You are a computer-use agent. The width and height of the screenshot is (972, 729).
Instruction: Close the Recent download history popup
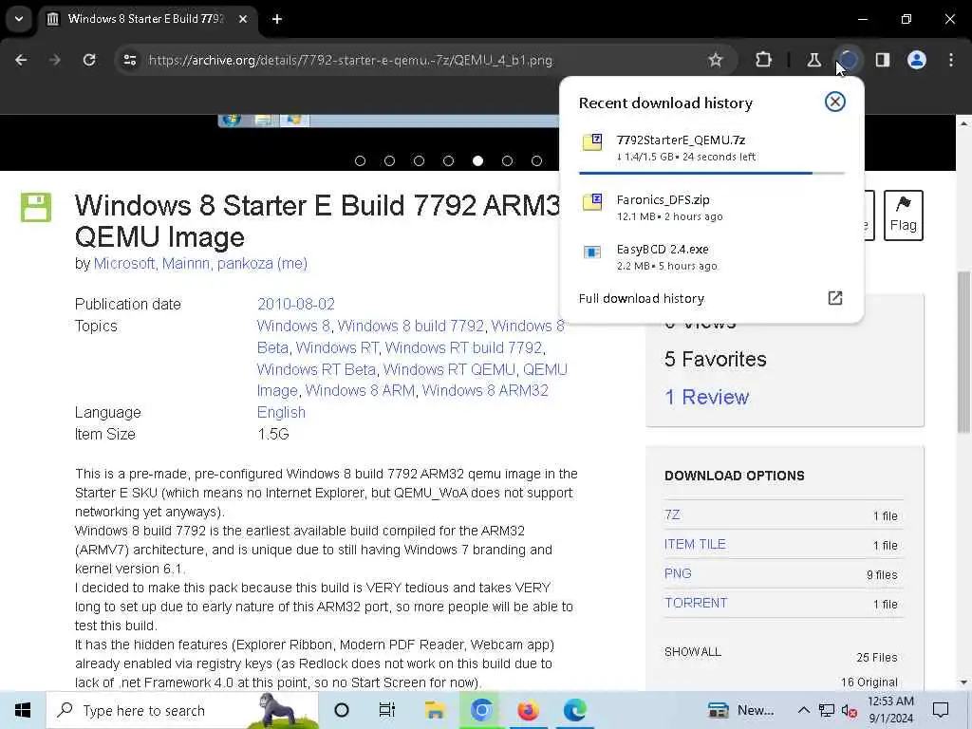(x=835, y=102)
